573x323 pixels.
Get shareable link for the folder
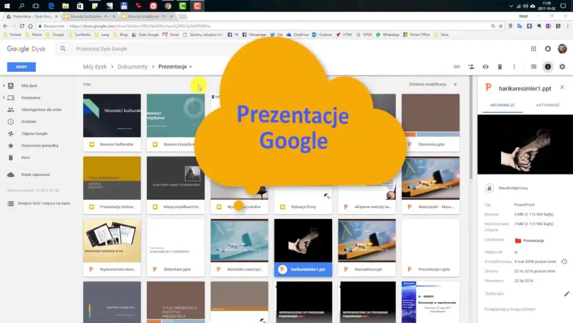tap(457, 66)
